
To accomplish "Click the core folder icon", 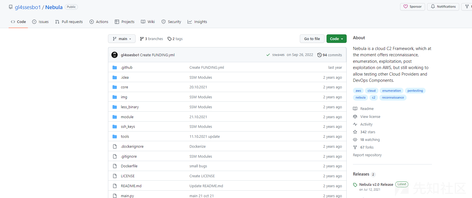I will [115, 87].
